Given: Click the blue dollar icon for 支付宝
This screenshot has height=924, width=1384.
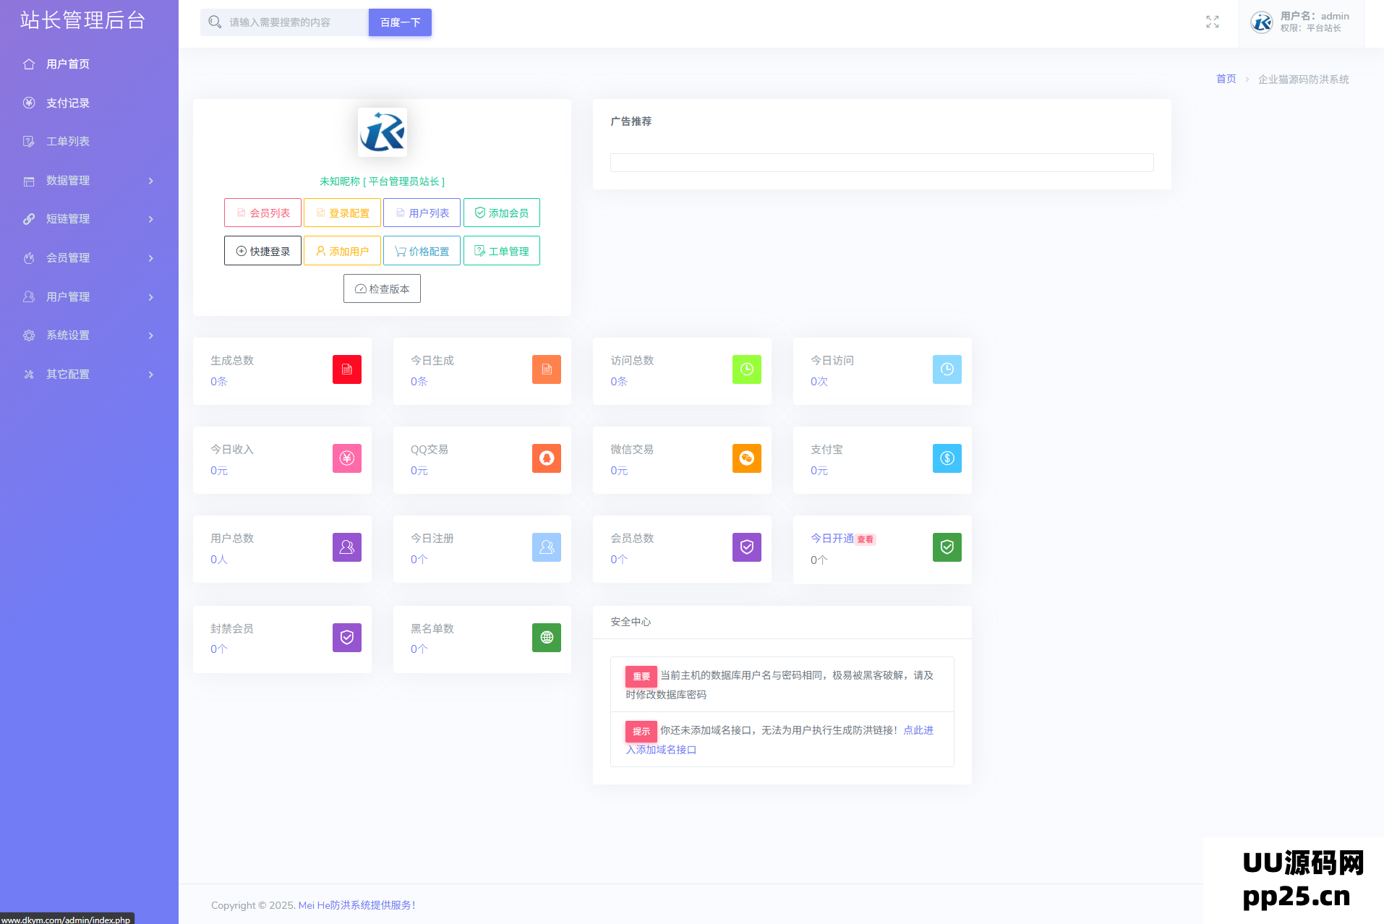Looking at the screenshot, I should (946, 458).
